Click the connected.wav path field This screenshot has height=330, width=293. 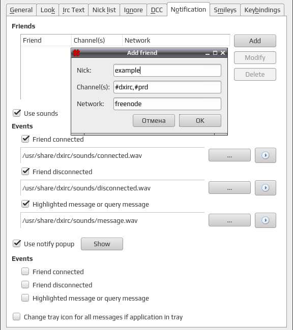pyautogui.click(x=112, y=155)
